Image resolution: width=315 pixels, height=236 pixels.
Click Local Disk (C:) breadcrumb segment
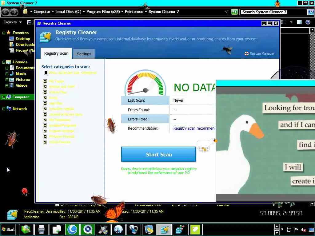click(x=68, y=12)
